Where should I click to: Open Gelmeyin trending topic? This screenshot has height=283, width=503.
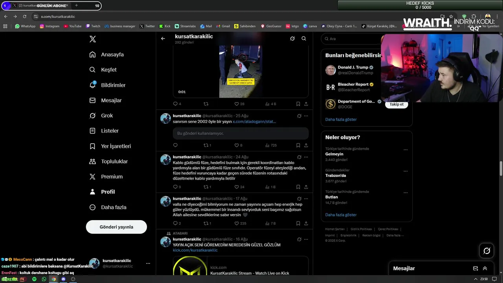334,154
